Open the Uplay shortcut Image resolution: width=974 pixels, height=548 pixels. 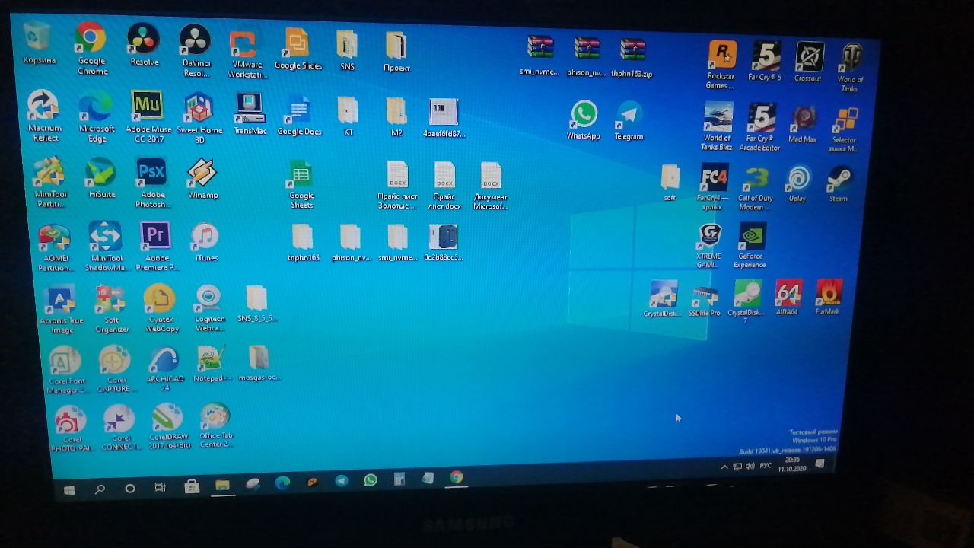tap(797, 184)
